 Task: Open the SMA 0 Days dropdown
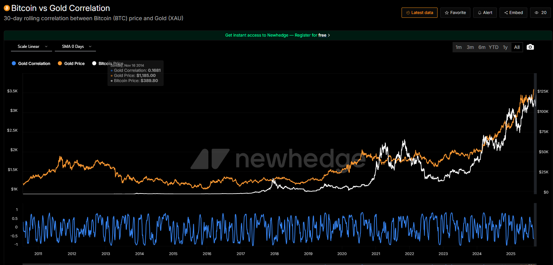(x=75, y=47)
